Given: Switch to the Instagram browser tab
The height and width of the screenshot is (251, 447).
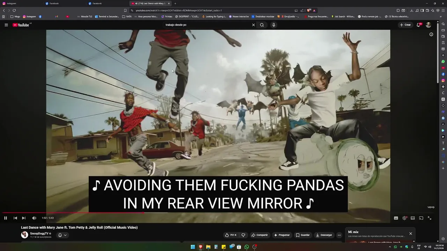Looking at the screenshot, I should (21, 3).
